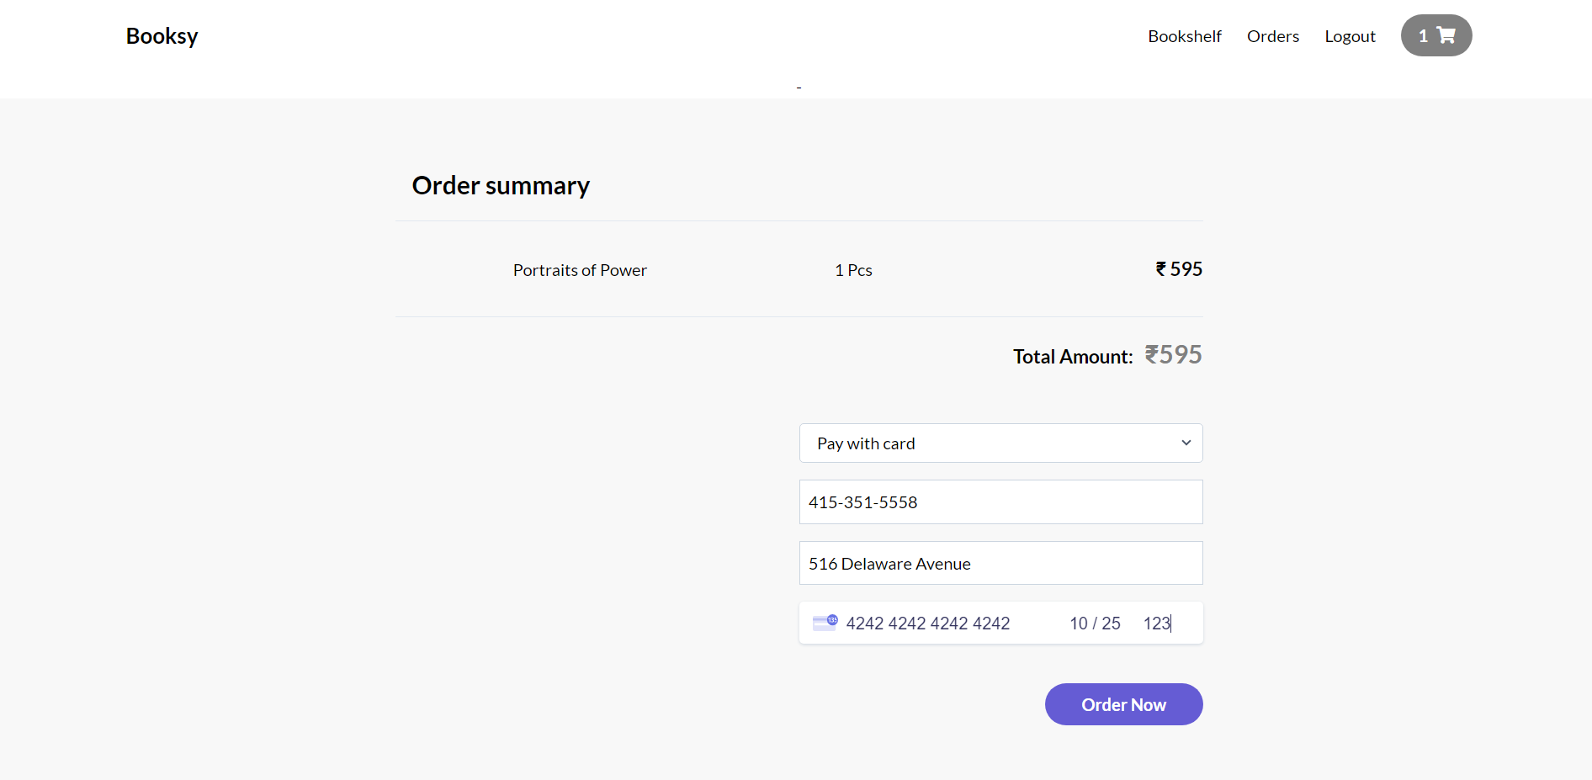
Task: Click the Logout link
Action: (1350, 36)
